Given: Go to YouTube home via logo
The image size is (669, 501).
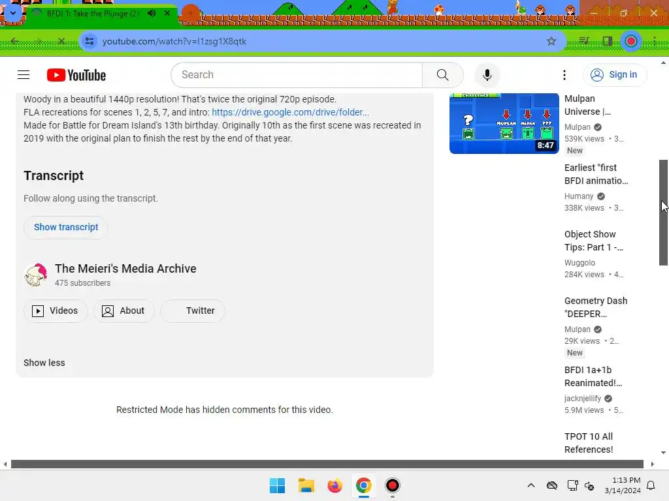Looking at the screenshot, I should pyautogui.click(x=76, y=75).
